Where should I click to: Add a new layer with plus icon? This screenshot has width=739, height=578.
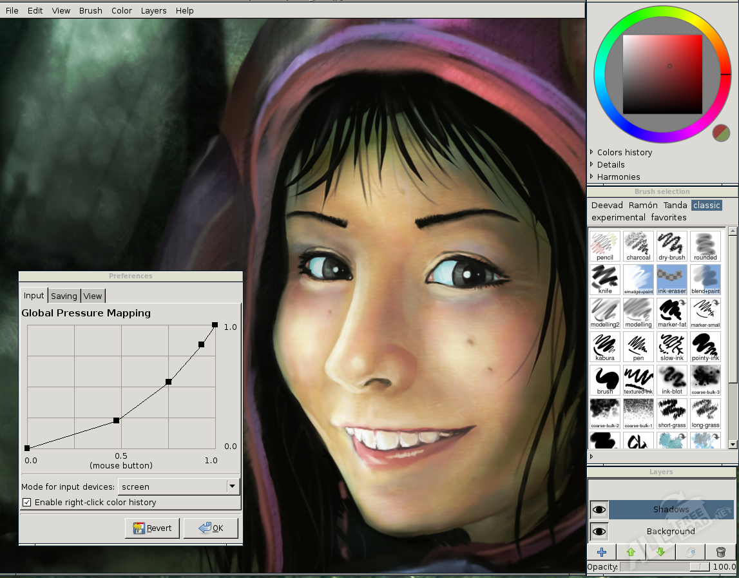pyautogui.click(x=602, y=552)
